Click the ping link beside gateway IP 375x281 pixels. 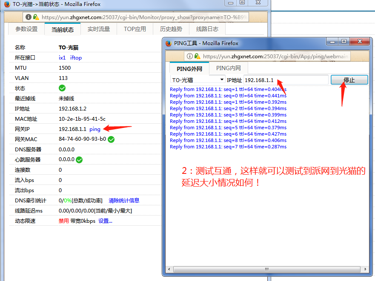tap(95, 129)
